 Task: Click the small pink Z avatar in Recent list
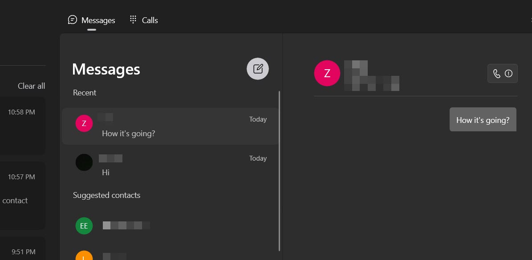pyautogui.click(x=84, y=123)
